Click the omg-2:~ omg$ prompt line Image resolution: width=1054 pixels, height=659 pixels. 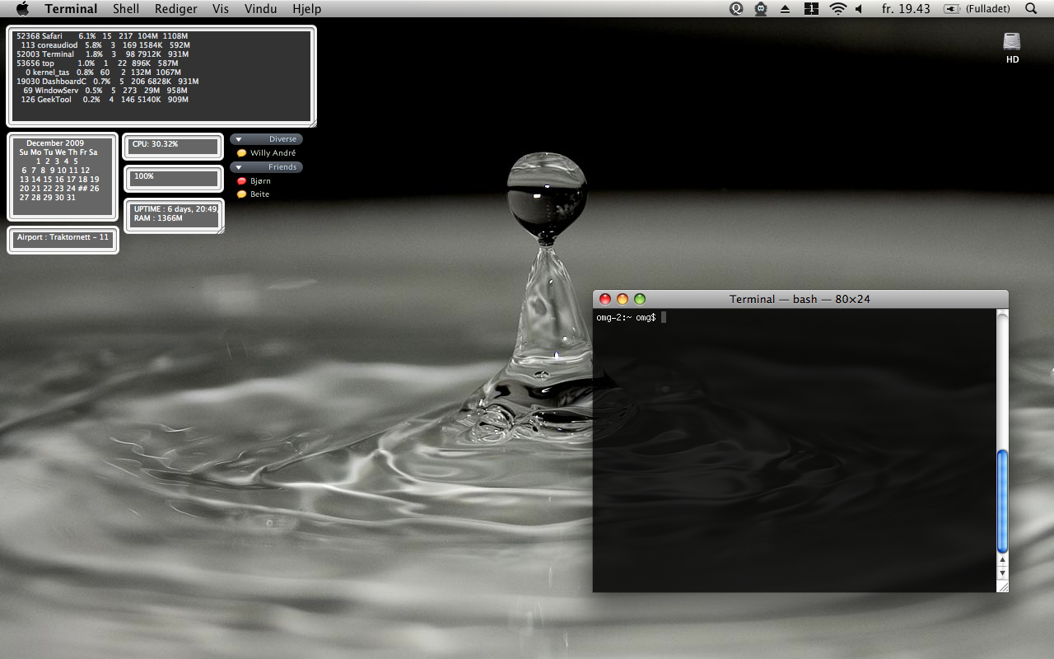tap(627, 318)
